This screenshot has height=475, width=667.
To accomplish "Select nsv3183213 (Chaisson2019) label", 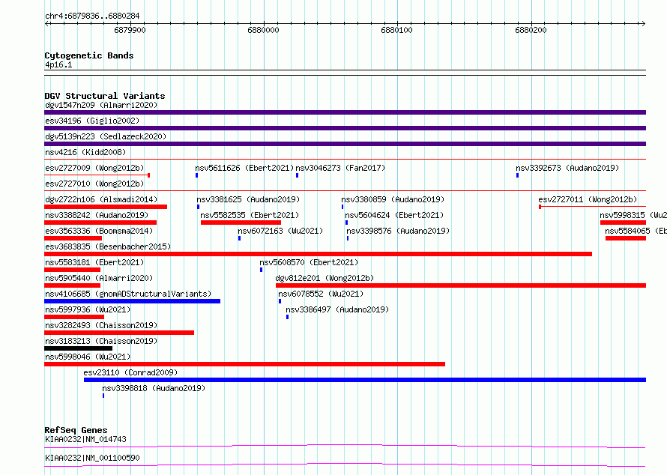I will pos(101,341).
